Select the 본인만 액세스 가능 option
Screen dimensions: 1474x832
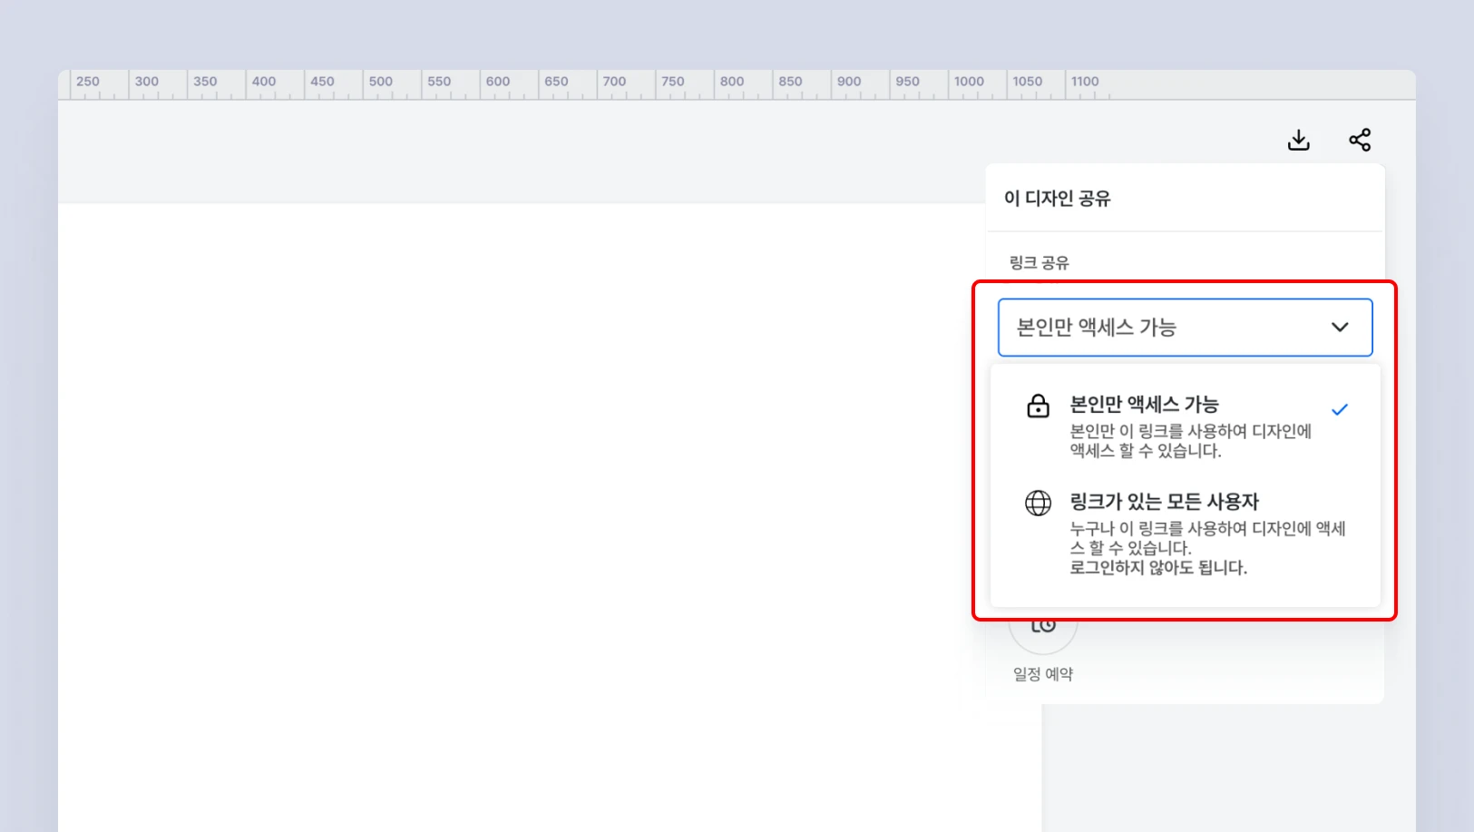pyautogui.click(x=1185, y=426)
